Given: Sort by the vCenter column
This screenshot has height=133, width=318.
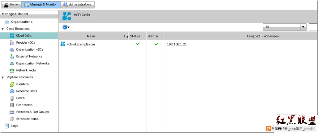Looking at the screenshot, I should 156,36.
